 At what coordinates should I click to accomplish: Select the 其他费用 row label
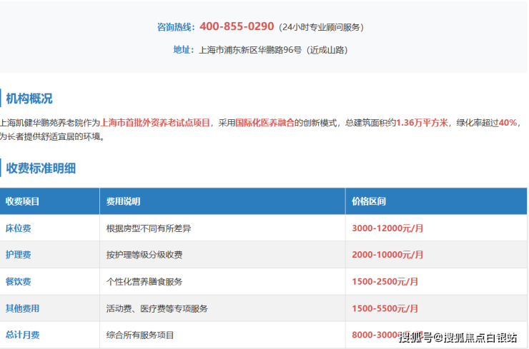(23, 308)
